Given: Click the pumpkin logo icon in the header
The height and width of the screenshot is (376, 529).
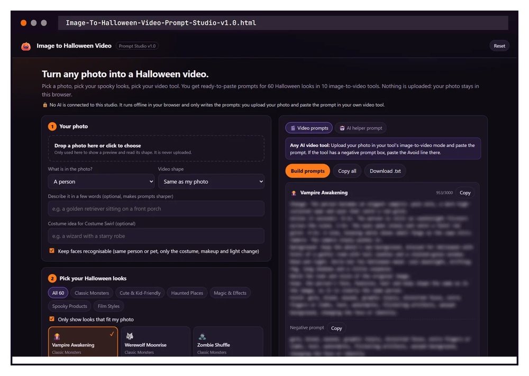Looking at the screenshot, I should tap(26, 46).
